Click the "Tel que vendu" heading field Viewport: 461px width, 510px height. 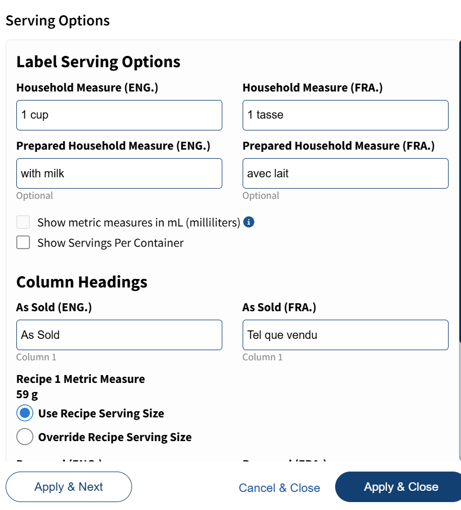(345, 334)
